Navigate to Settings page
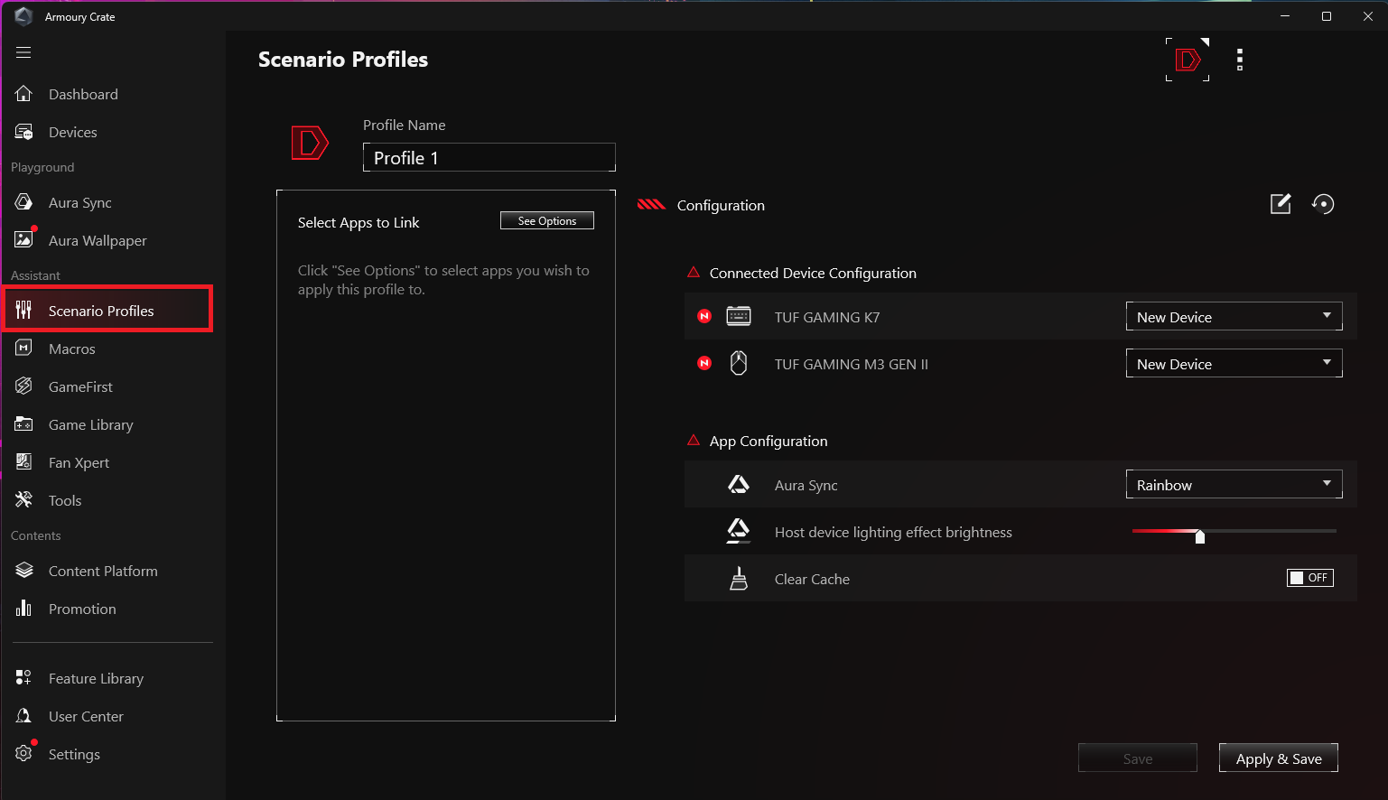Image resolution: width=1388 pixels, height=800 pixels. (74, 754)
